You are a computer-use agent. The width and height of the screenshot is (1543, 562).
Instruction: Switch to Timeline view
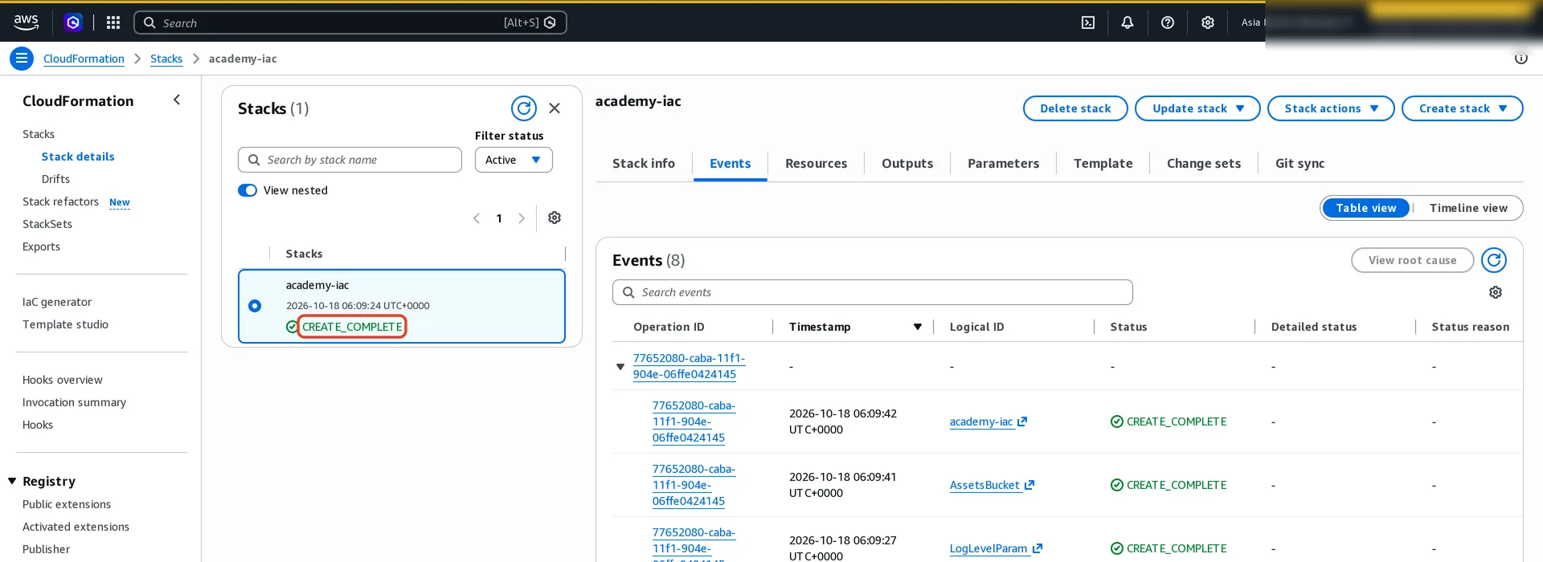[x=1468, y=208]
